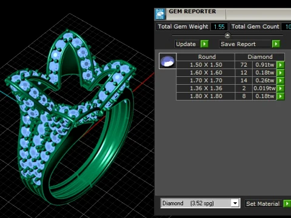
Task: Click the Update button label
Action: point(186,44)
